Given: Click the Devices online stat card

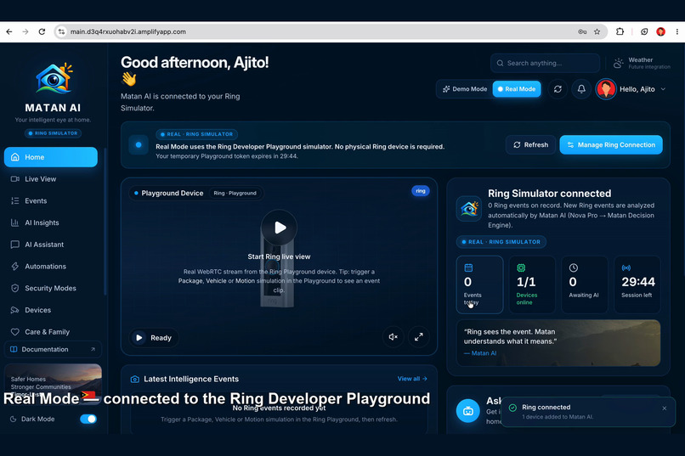Looking at the screenshot, I should pos(532,284).
